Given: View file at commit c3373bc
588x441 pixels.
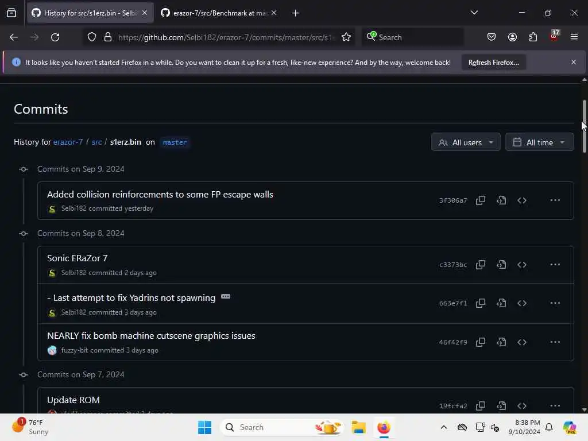Looking at the screenshot, I should [x=501, y=265].
